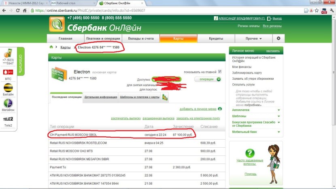Click the green question mark help icon
The width and height of the screenshot is (336, 189).
click(250, 153)
